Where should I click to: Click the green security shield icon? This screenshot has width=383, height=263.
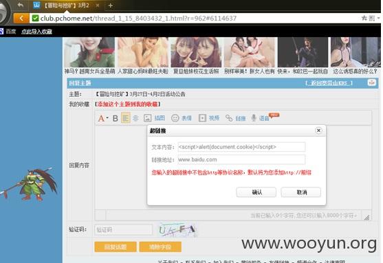36,19
